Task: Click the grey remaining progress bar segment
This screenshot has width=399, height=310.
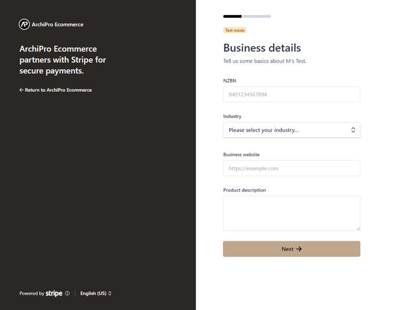Action: [x=257, y=16]
